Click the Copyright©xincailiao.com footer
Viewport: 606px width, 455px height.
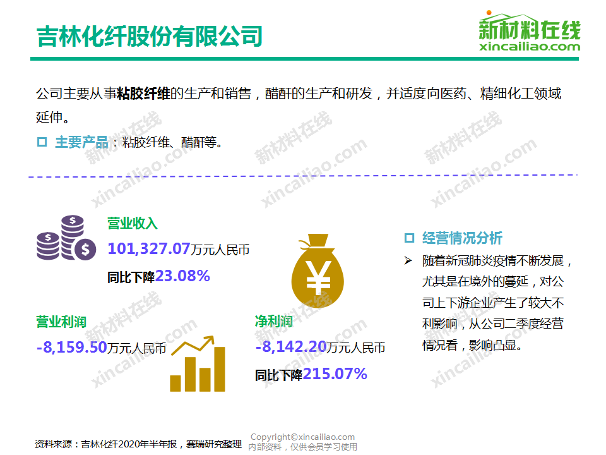302,437
